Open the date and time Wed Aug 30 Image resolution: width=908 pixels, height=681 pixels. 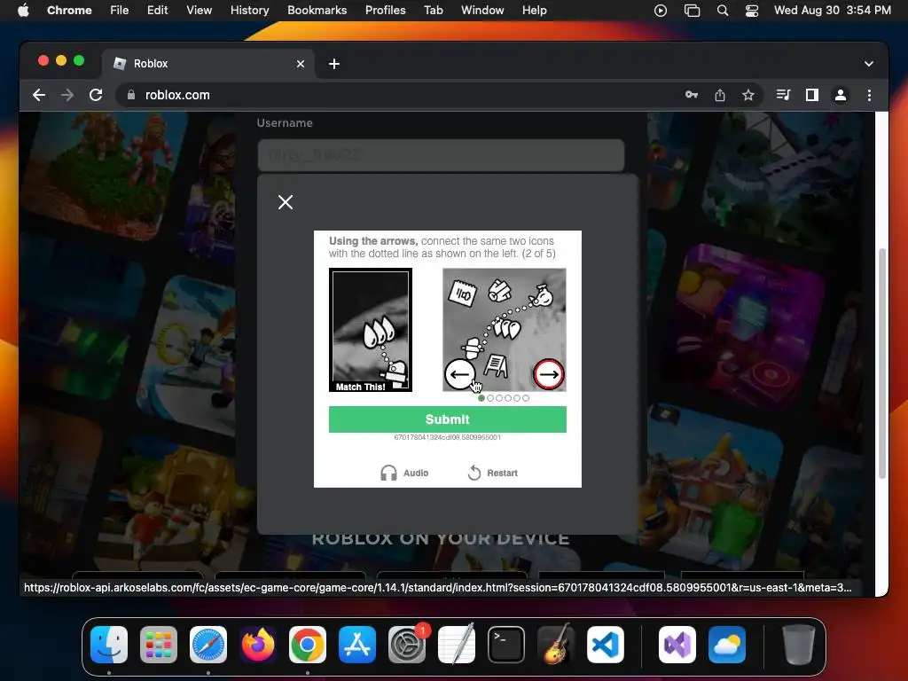click(x=832, y=11)
